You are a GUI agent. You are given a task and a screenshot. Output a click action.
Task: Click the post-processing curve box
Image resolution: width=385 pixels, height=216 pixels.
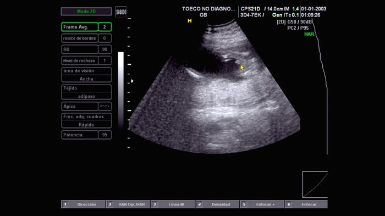pos(315,184)
